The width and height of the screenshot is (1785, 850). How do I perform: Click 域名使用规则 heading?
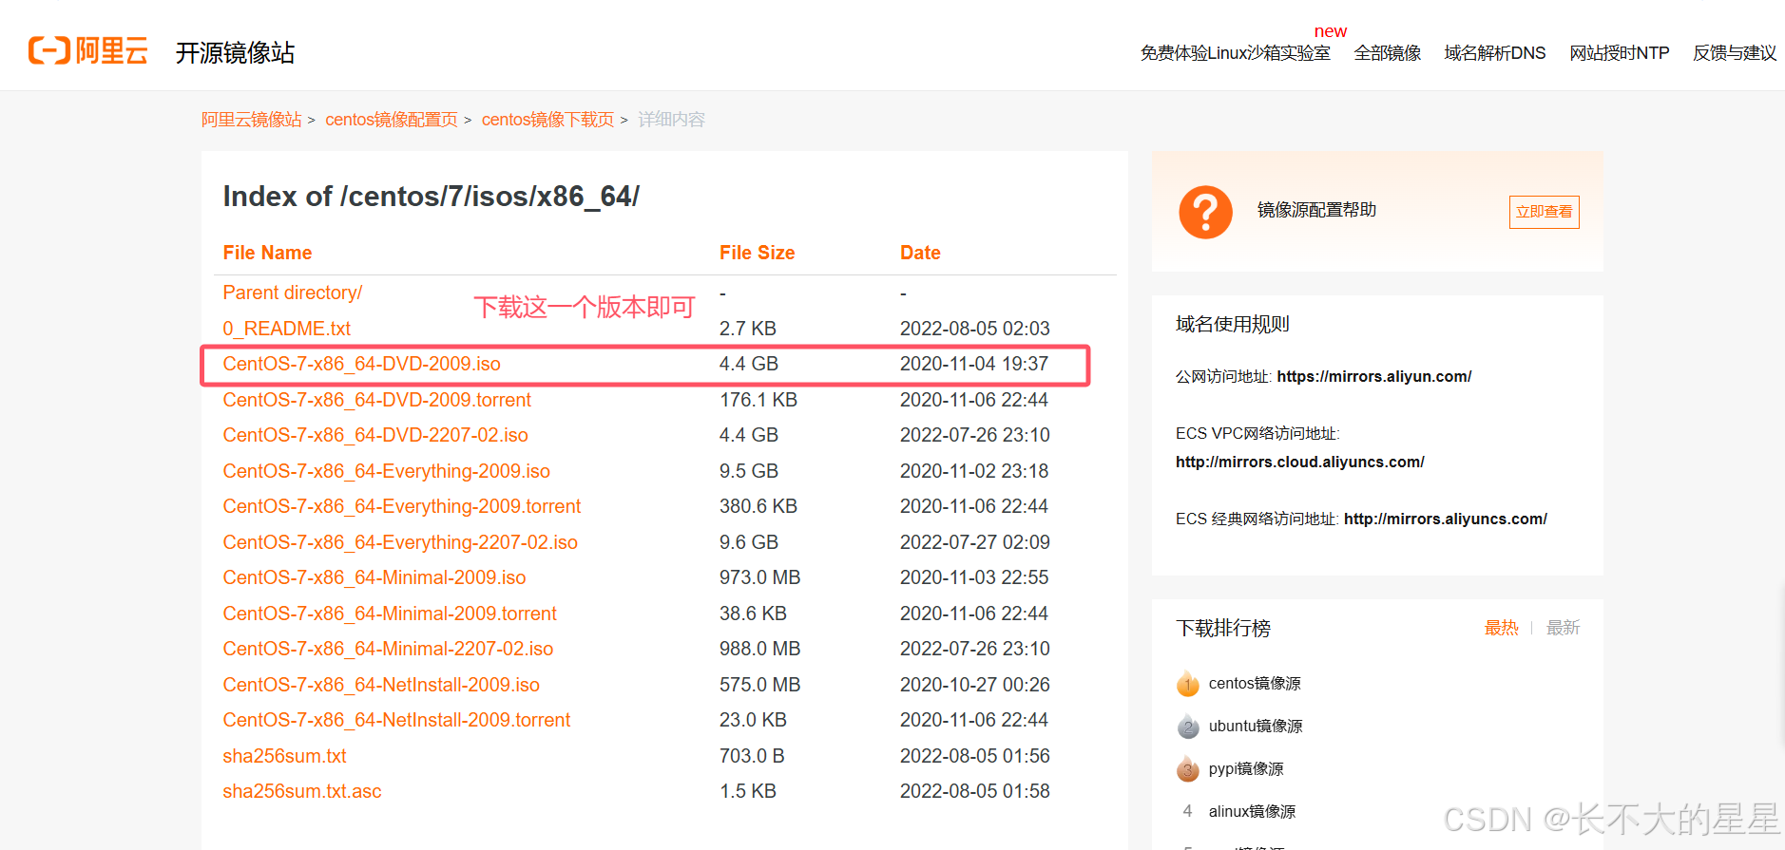(x=1232, y=325)
